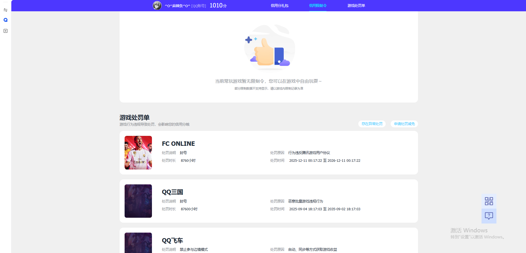Open the QR code floating icon
Viewport: 526px width, 253px height.
(489, 201)
